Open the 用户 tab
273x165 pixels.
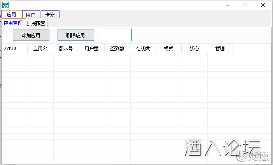[31, 15]
